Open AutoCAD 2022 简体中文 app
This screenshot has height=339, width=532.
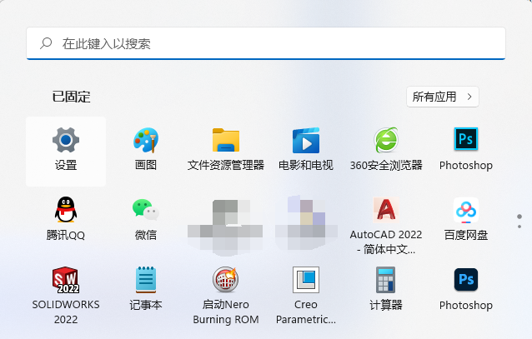tap(386, 224)
